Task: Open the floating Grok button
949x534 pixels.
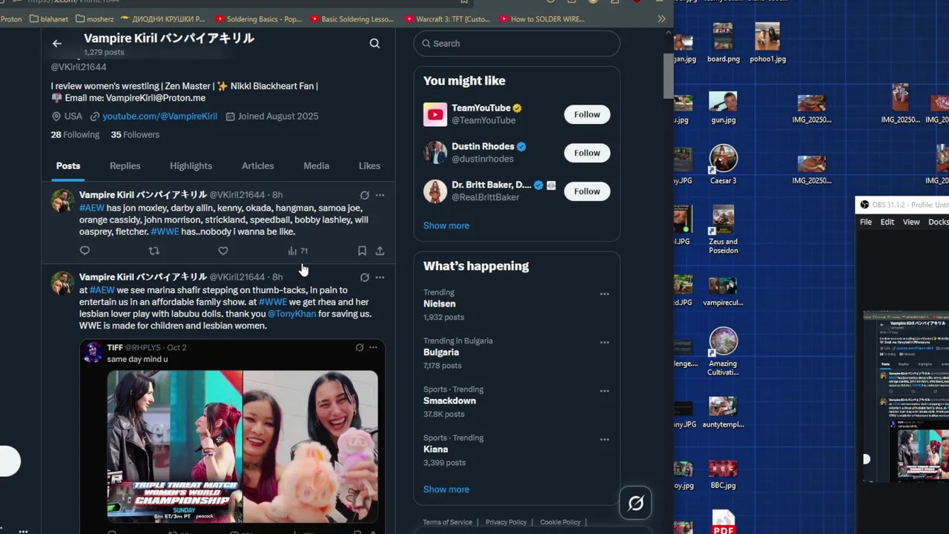Action: click(x=635, y=504)
